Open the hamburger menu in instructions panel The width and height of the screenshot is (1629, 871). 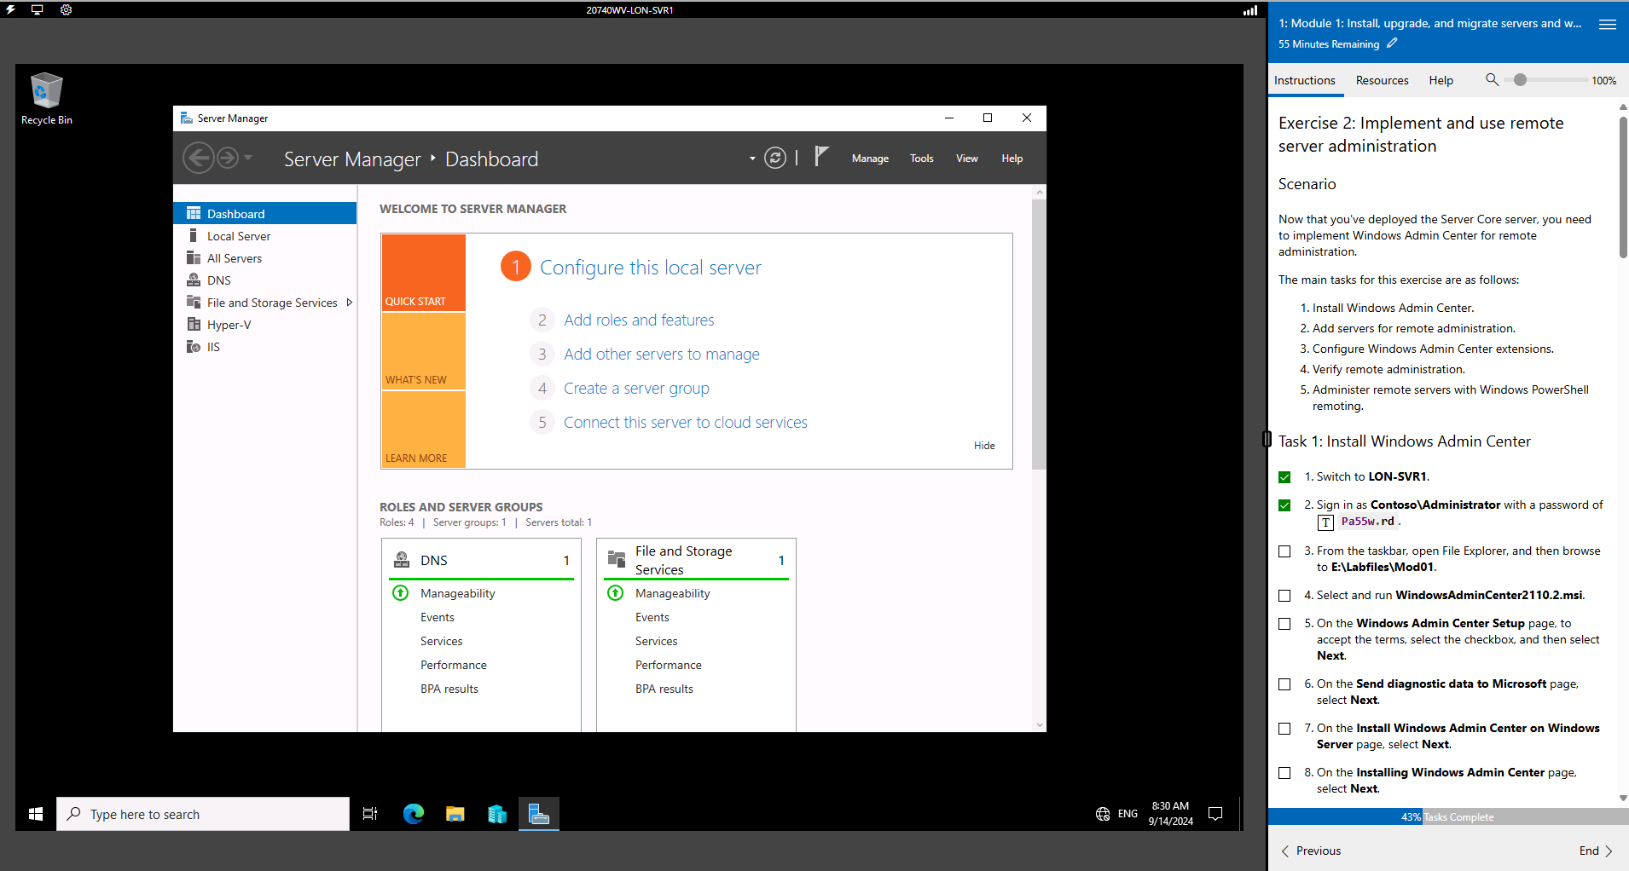coord(1608,25)
